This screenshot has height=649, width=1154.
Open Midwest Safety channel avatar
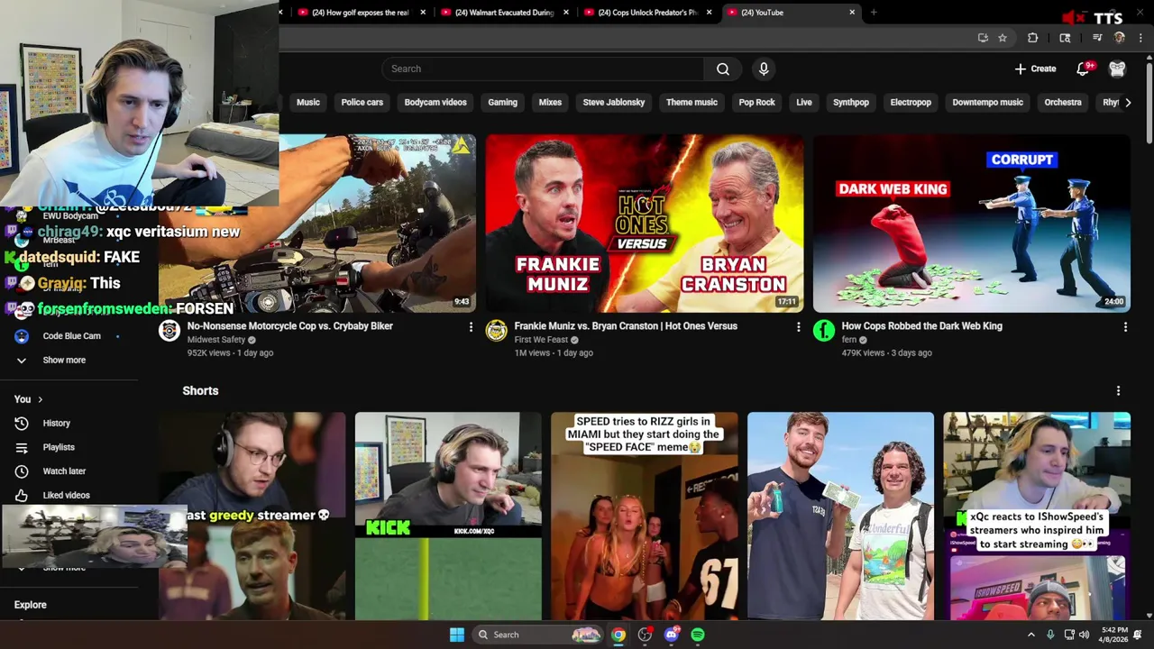click(169, 331)
